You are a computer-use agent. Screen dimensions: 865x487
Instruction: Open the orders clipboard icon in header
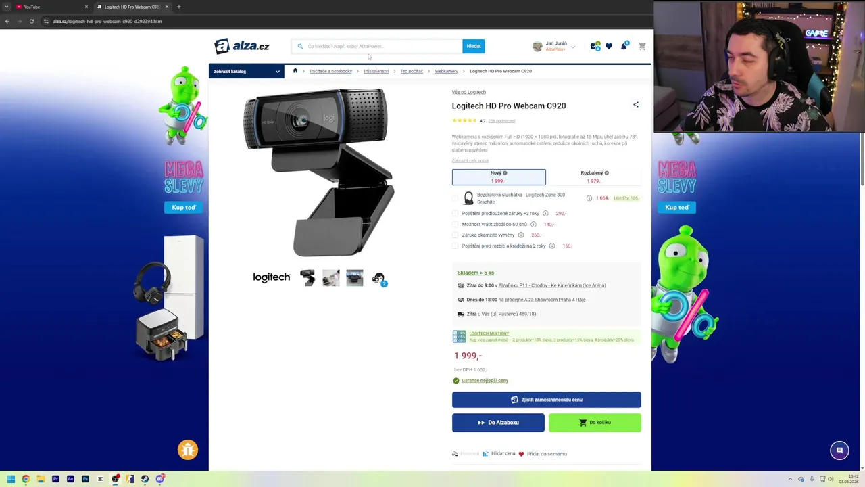595,46
